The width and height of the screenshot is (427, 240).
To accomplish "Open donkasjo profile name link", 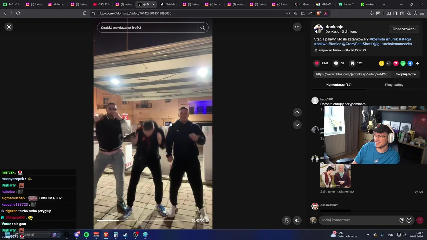I will 334,27.
